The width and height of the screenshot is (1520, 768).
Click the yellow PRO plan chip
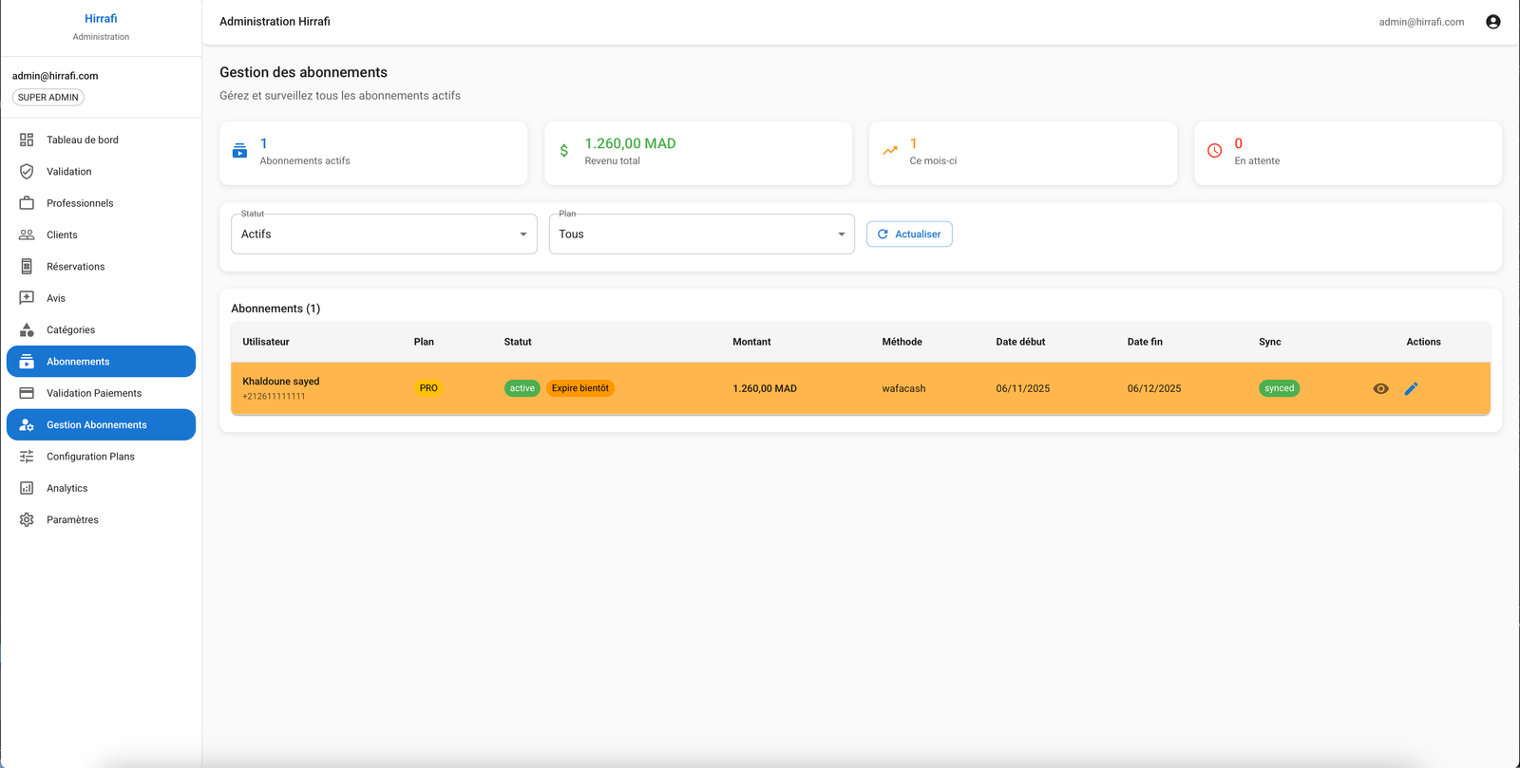click(x=428, y=388)
